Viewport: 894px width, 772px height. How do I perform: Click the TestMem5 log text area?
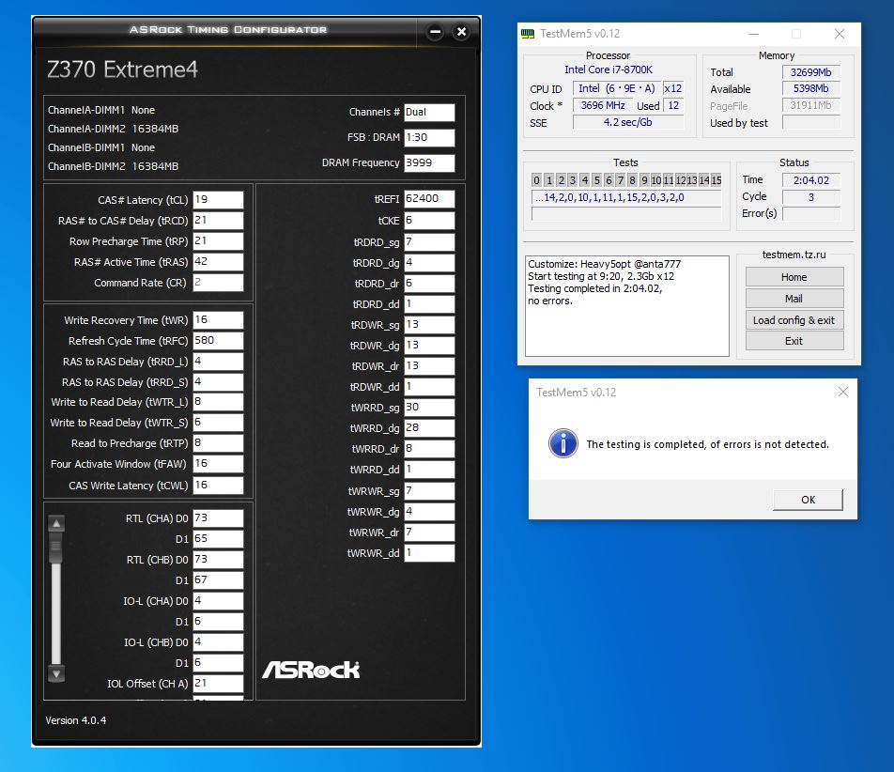[x=626, y=305]
